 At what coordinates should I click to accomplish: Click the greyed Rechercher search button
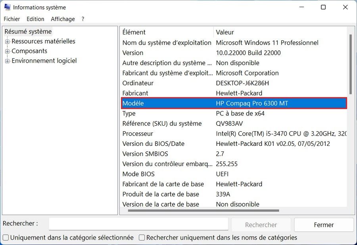pos(261,225)
